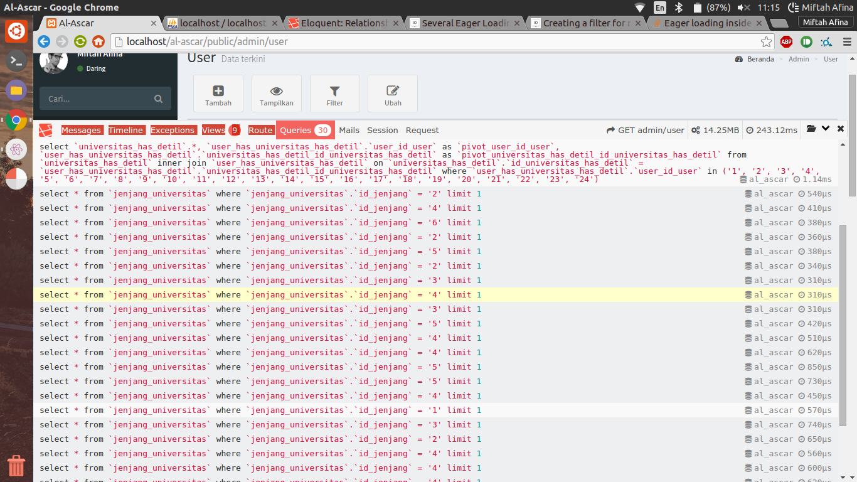Image resolution: width=857 pixels, height=482 pixels.
Task: Click the Adblock Plus extension icon
Action: [786, 42]
